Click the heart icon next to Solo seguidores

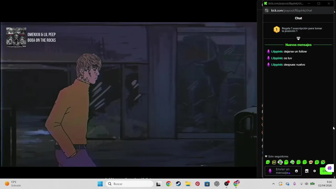[266, 156]
